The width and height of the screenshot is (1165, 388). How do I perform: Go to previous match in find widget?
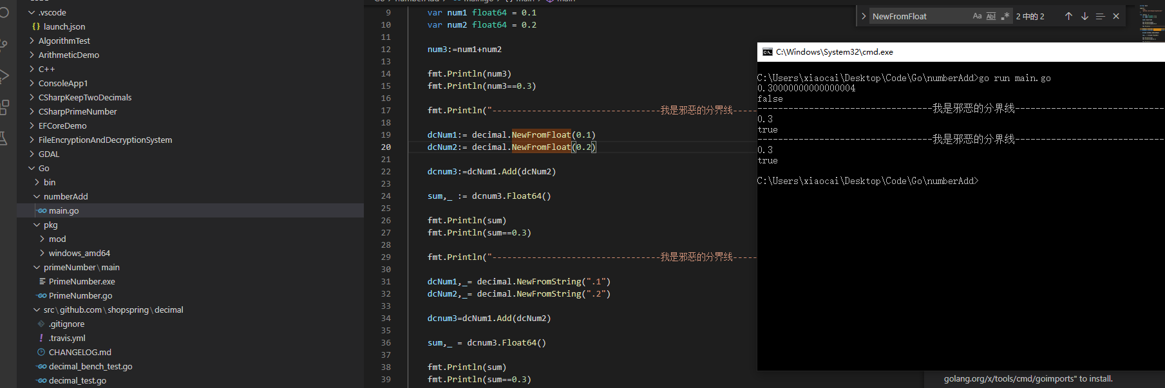tap(1068, 16)
